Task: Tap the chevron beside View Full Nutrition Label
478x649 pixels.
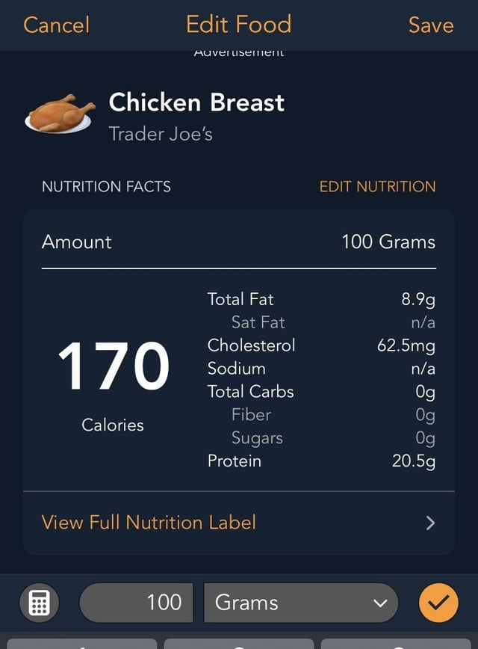Action: coord(430,523)
